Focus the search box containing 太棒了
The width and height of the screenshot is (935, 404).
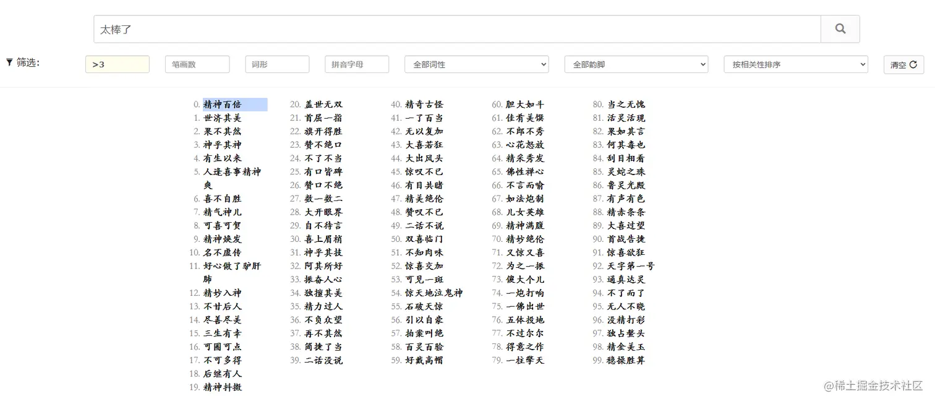(457, 29)
